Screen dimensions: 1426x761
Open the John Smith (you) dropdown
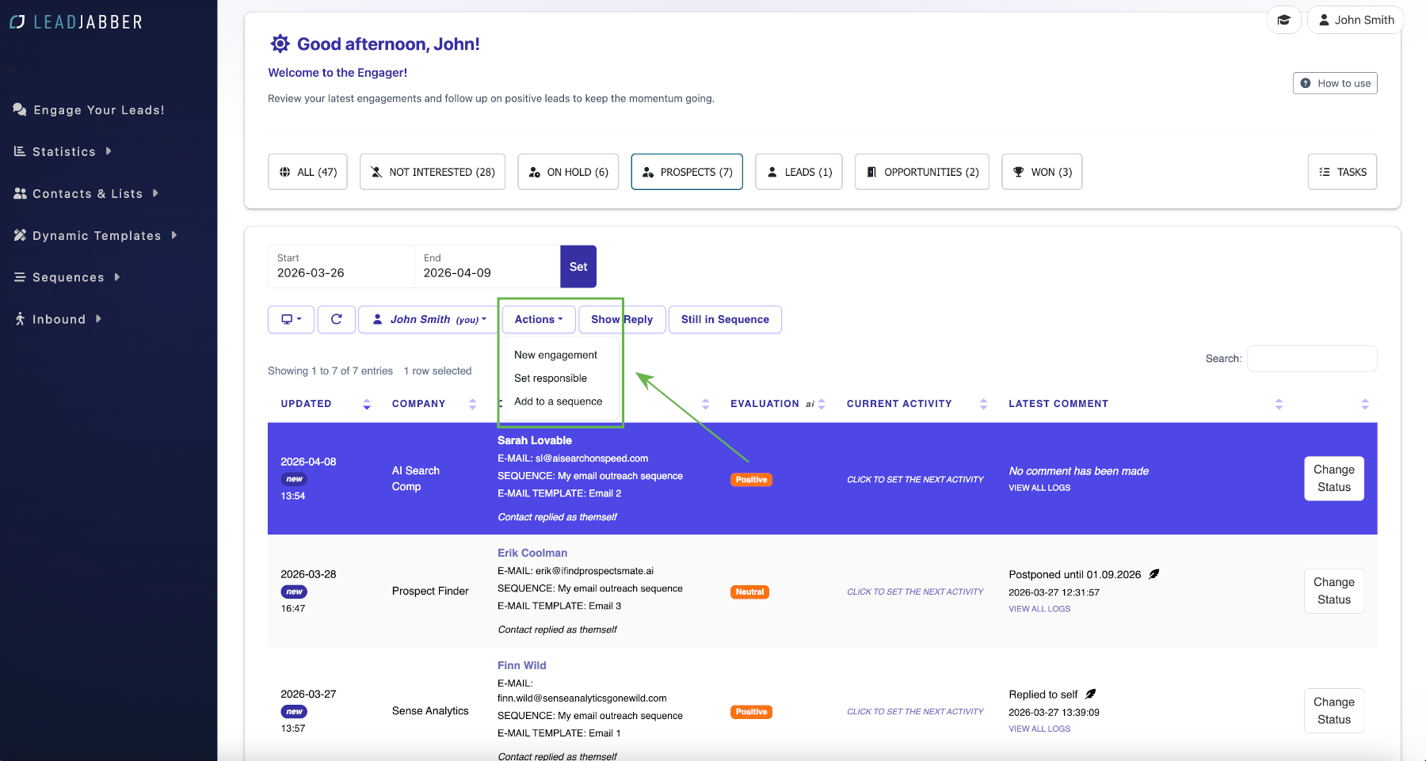pyautogui.click(x=429, y=319)
